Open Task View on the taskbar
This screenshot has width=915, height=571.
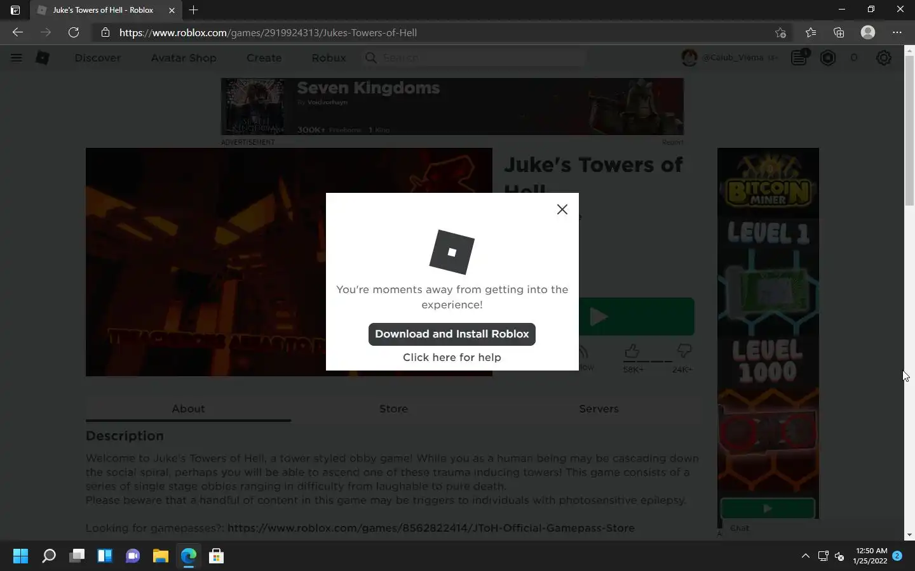77,556
